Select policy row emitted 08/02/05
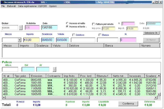Viewport: 164px width, 109px height. (80, 80)
